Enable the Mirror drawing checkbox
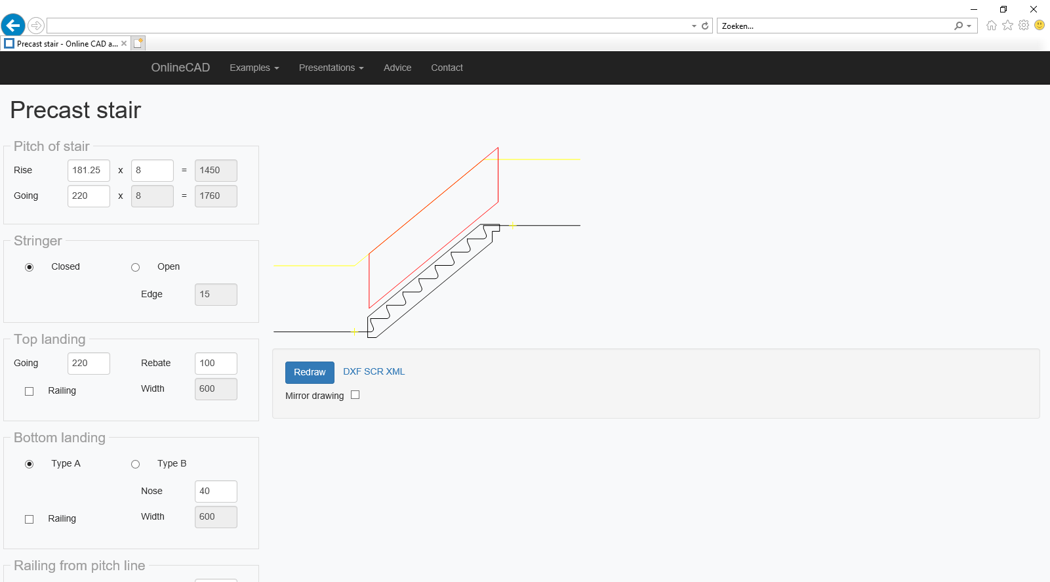This screenshot has width=1050, height=582. pos(355,395)
